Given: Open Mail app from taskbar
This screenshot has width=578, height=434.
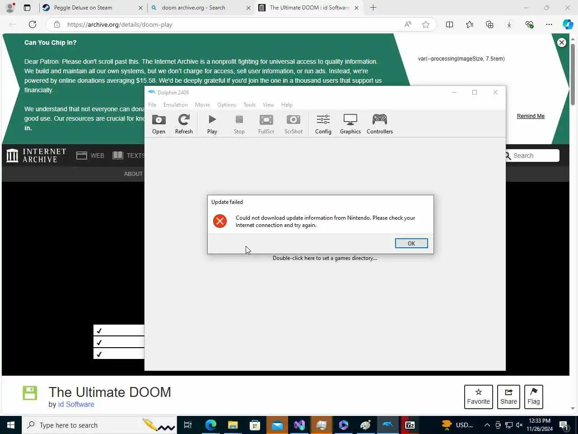Looking at the screenshot, I should (277, 425).
